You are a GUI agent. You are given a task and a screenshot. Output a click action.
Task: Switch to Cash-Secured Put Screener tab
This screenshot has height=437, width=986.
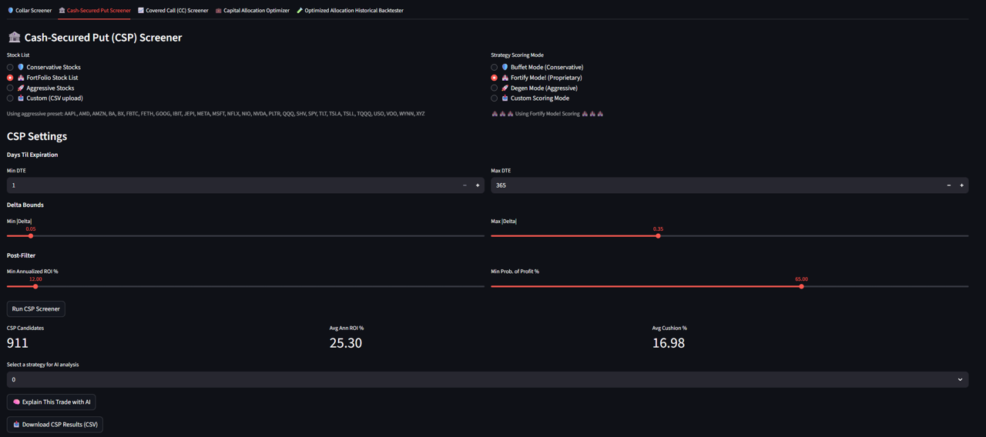(x=95, y=11)
